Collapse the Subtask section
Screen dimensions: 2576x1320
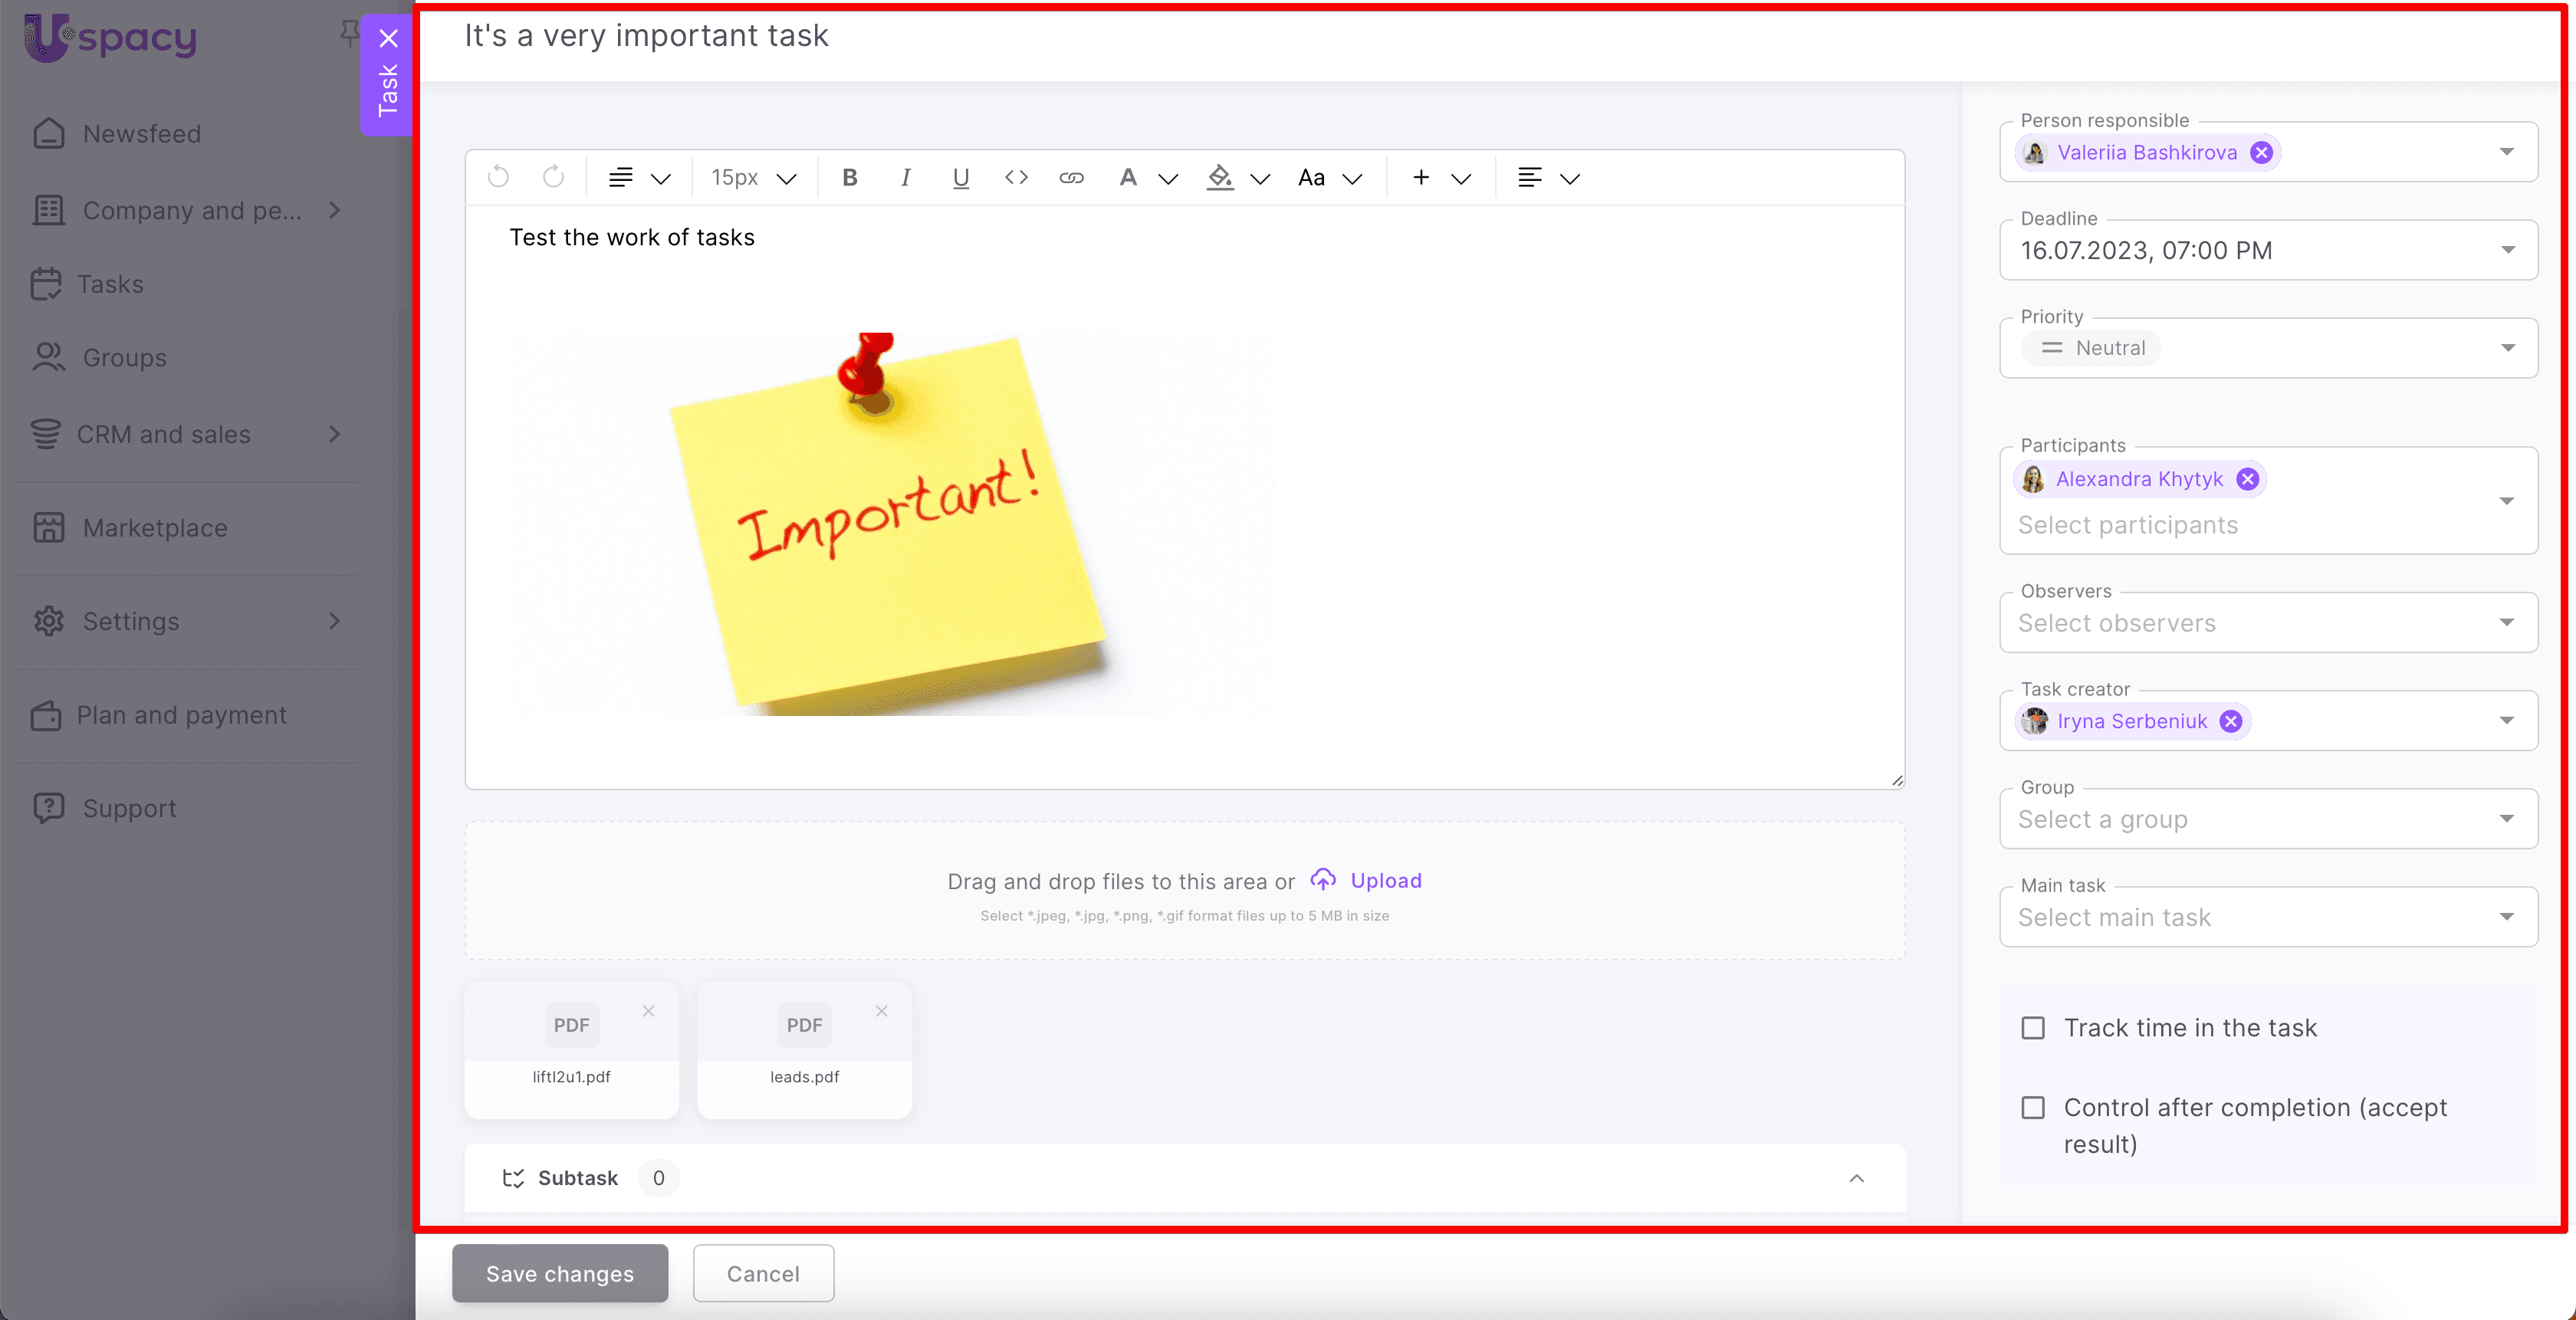coord(1856,1178)
